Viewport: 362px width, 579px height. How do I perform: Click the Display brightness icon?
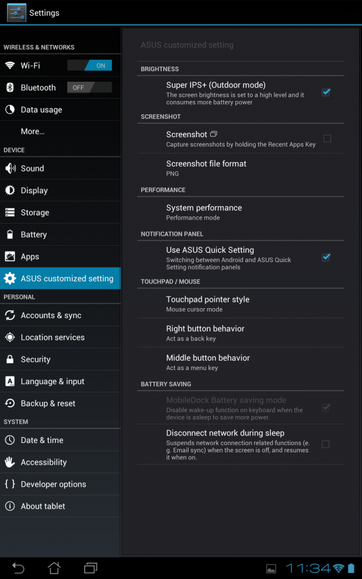(11, 190)
